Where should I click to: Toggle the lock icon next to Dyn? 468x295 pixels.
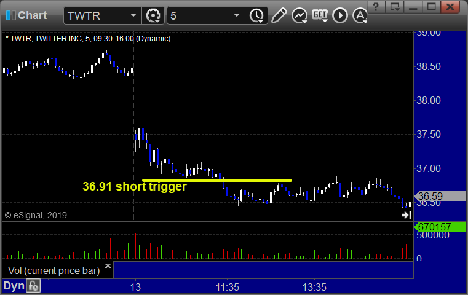tap(33, 286)
